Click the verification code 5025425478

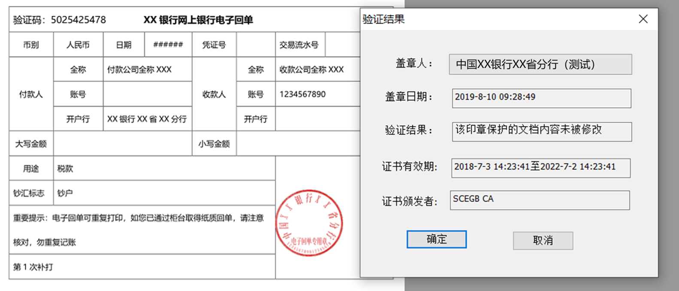point(78,20)
